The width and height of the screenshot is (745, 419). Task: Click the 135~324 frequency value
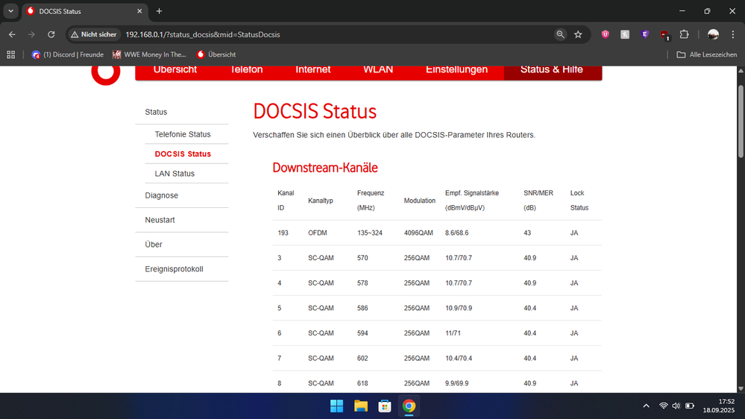[370, 233]
